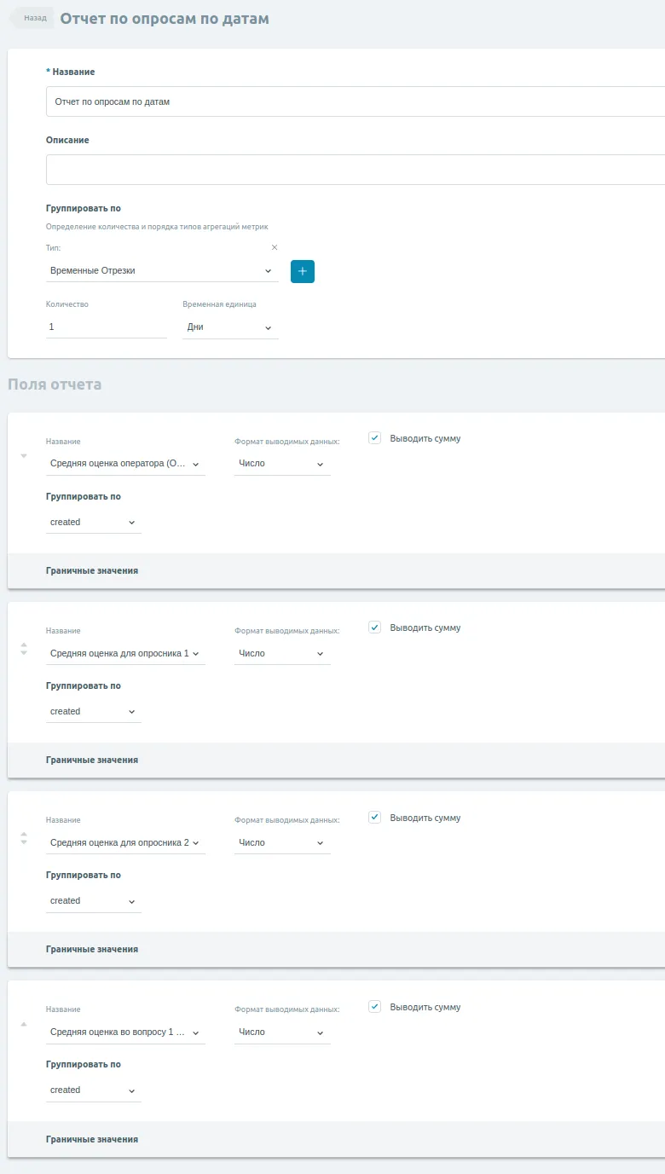Move 'Средняя оценка для опросника 1' field up

tap(24, 645)
